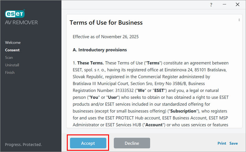Go to the Finish step
246x152 pixels.
(10, 72)
